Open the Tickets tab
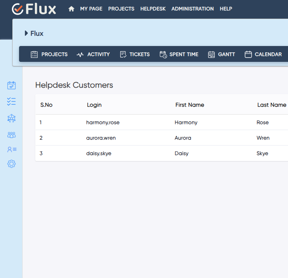288x278 pixels. [x=135, y=54]
